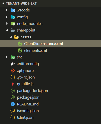Click the .yo-rc.json braces icon
Screen dimensions: 101x124
13,77
